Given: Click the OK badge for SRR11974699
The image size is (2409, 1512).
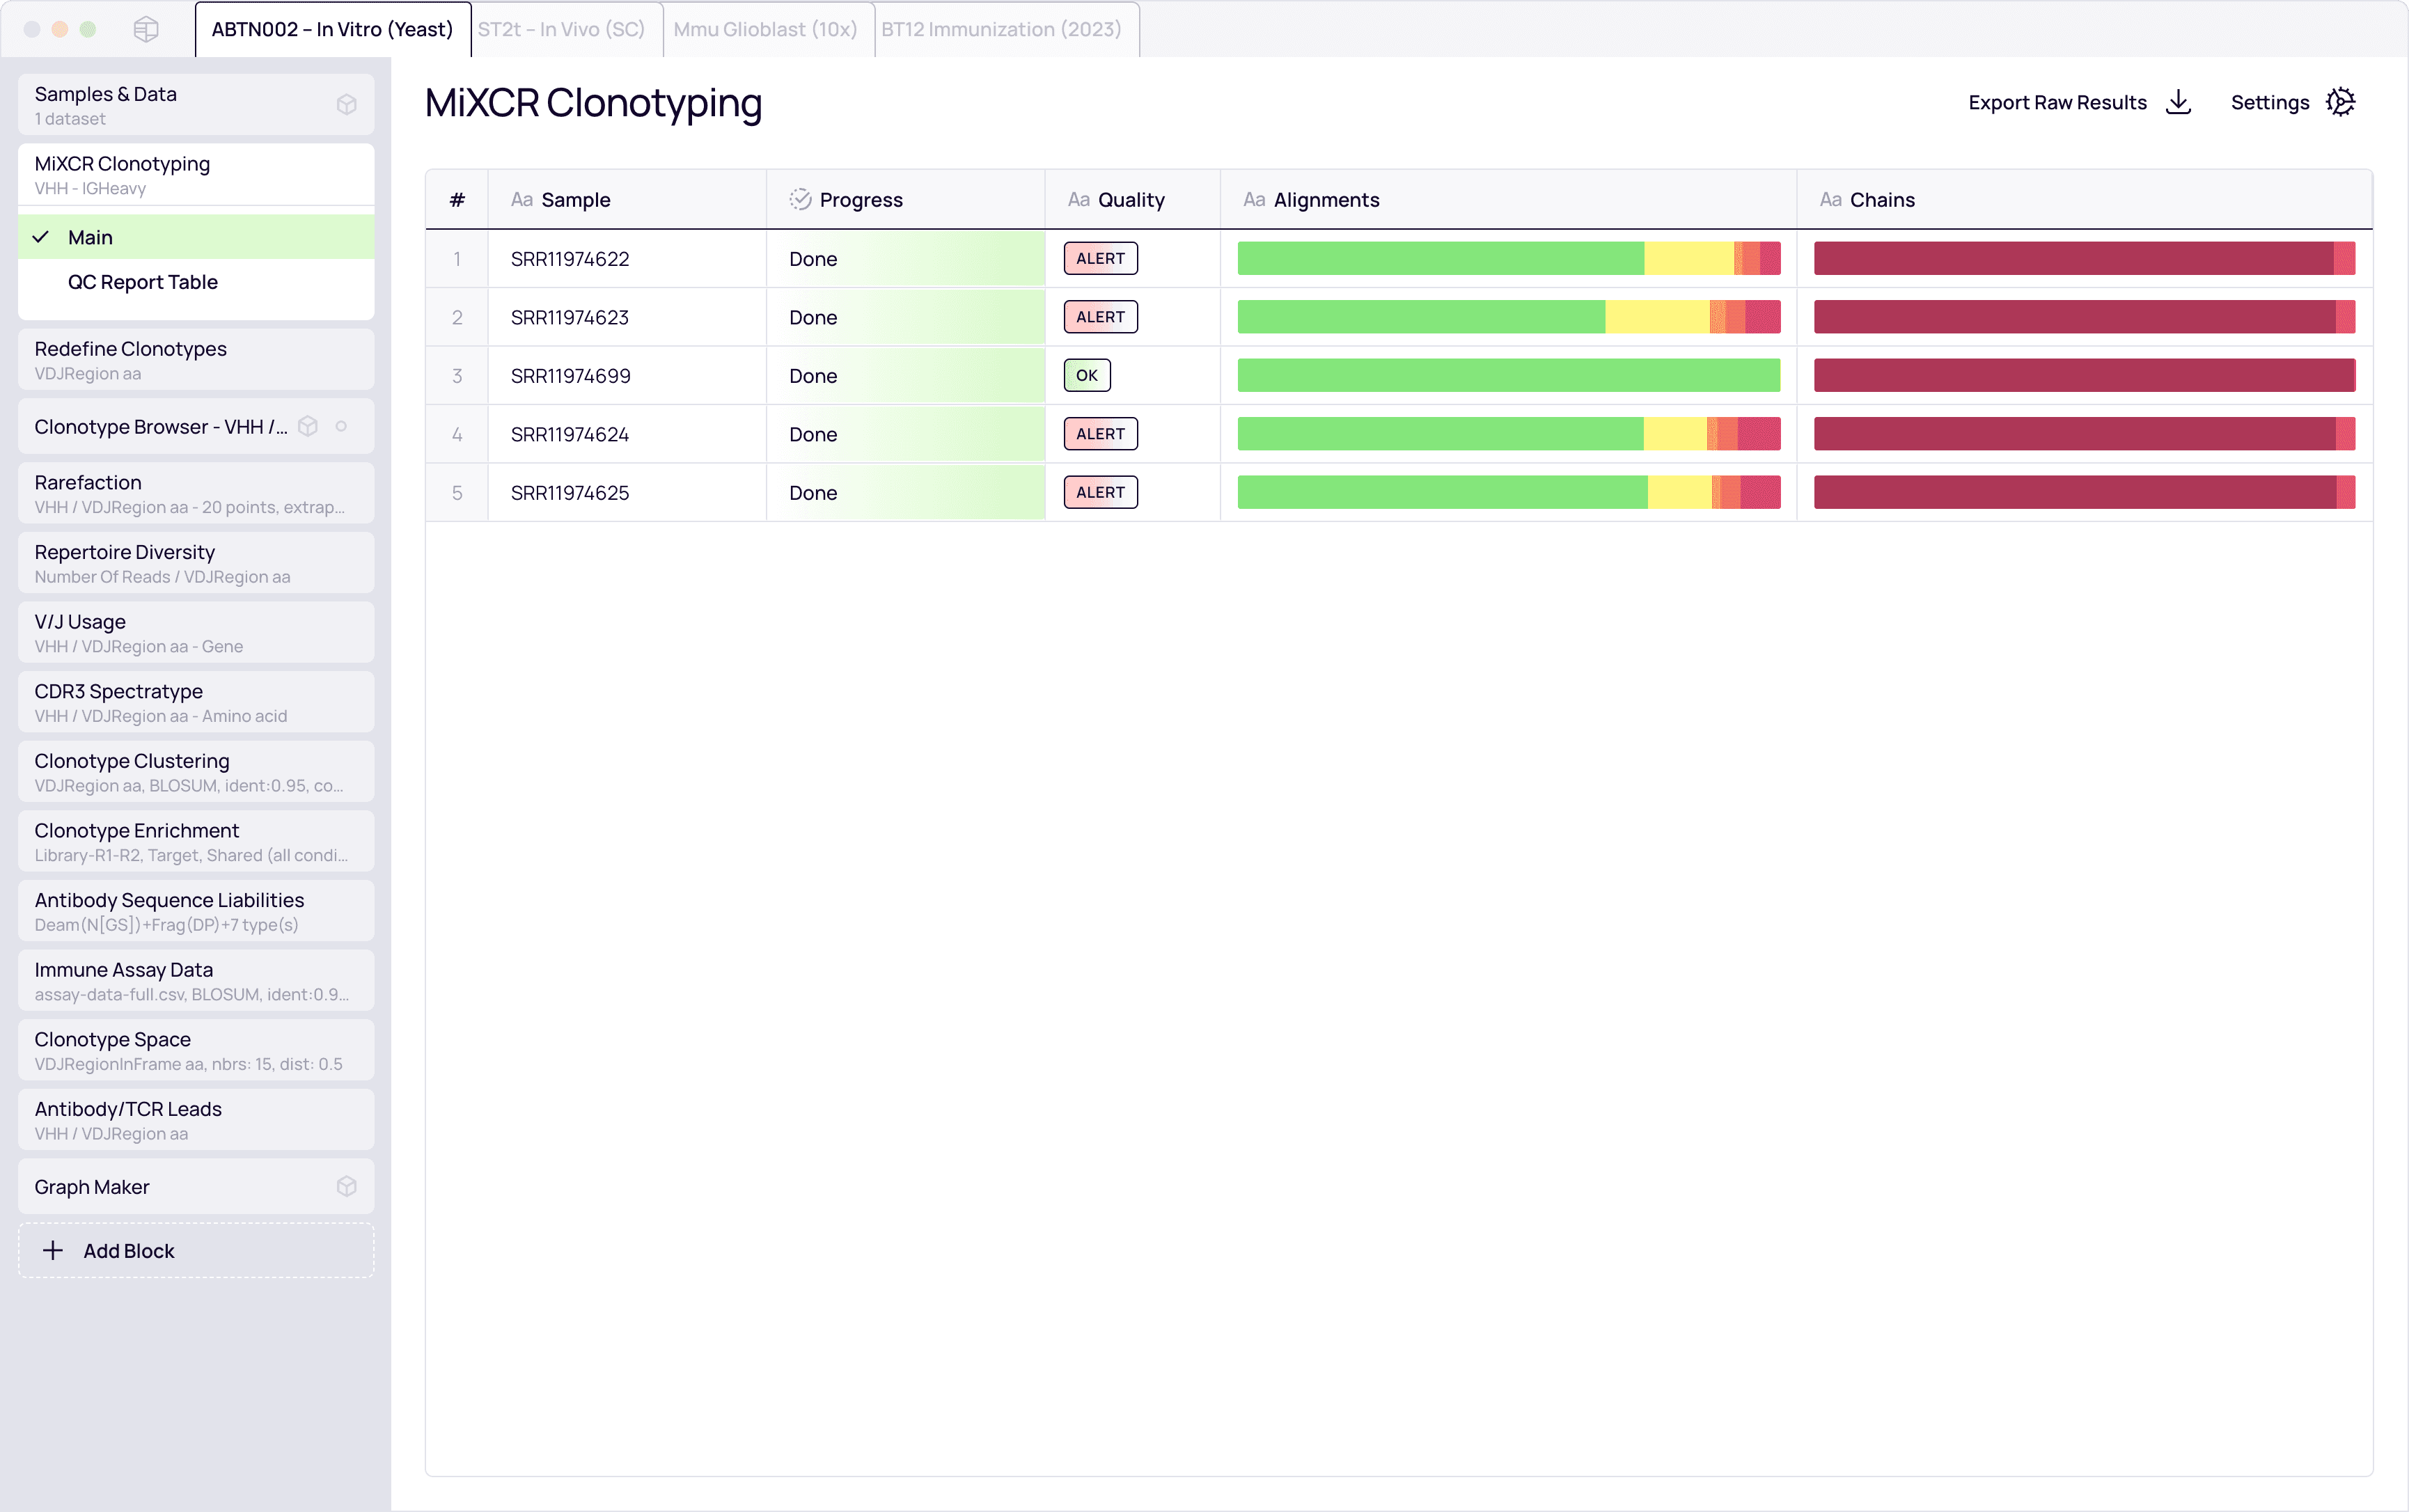Looking at the screenshot, I should 1086,376.
